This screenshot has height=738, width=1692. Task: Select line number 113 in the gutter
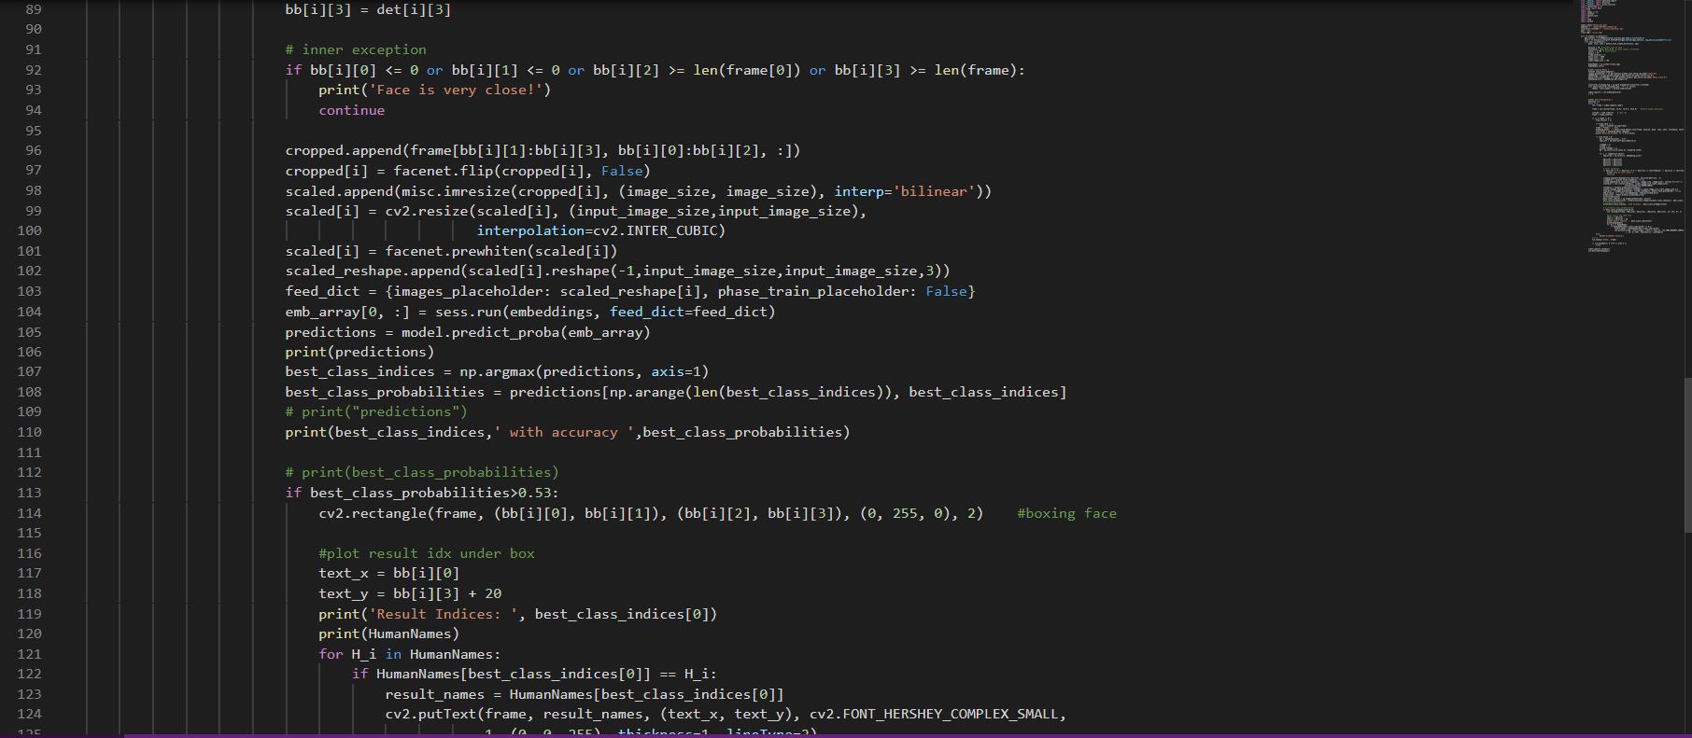[x=30, y=493]
